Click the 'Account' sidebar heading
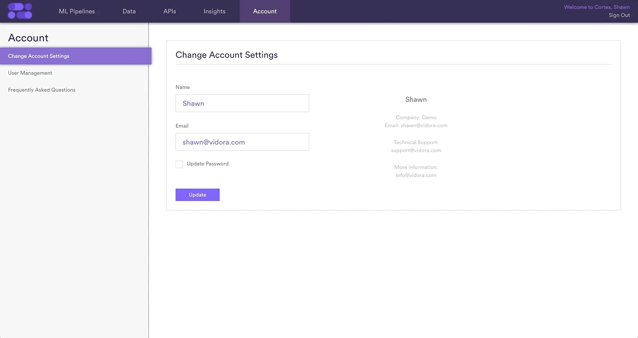638x338 pixels. 28,38
